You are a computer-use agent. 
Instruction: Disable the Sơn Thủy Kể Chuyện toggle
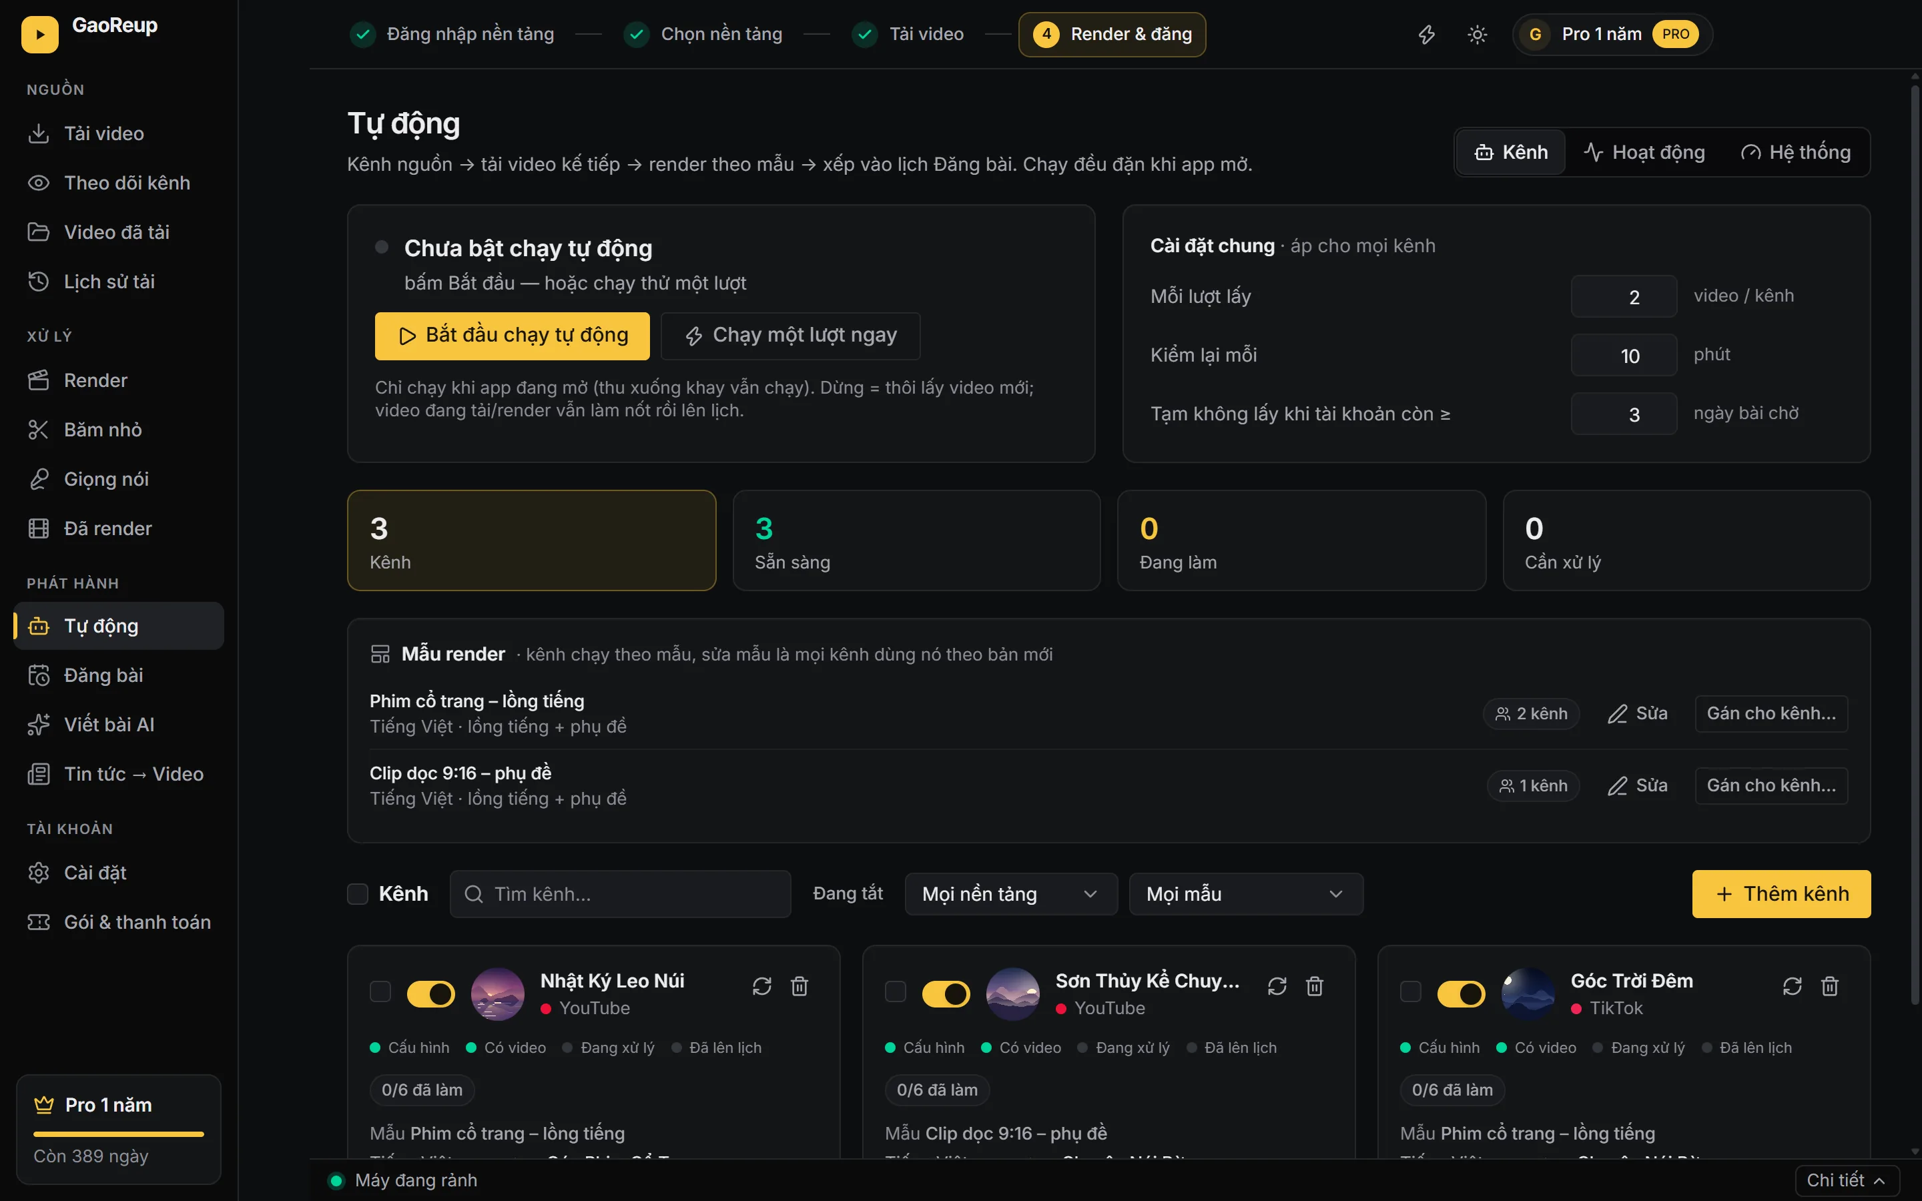click(x=946, y=993)
